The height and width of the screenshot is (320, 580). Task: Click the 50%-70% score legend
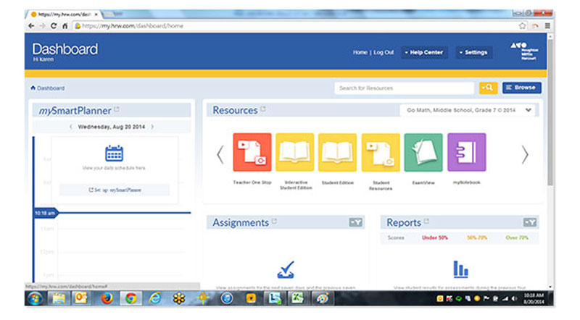[x=477, y=237]
